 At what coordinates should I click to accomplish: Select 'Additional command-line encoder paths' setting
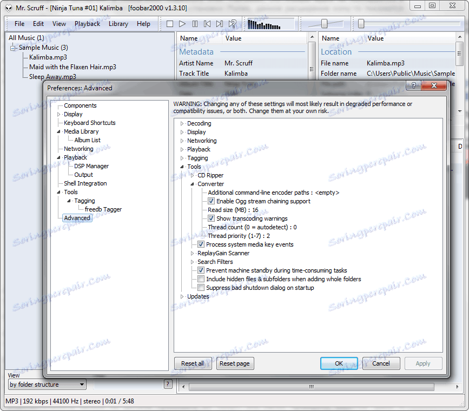pos(274,193)
